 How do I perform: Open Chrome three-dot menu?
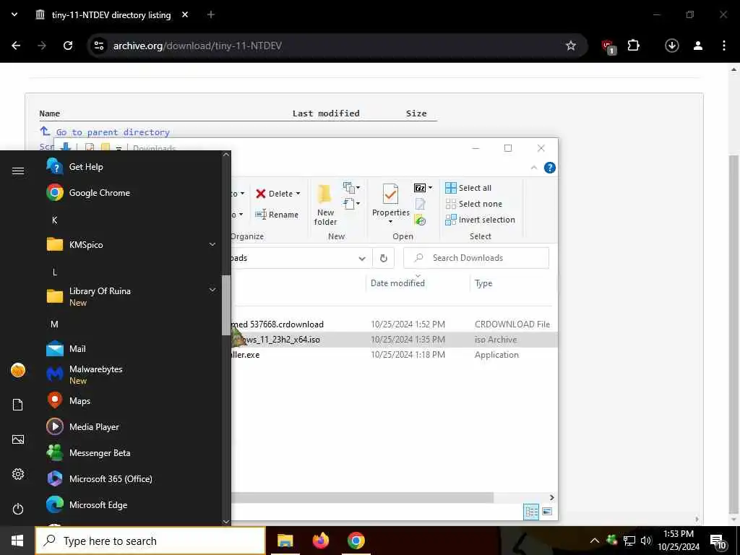click(x=723, y=46)
